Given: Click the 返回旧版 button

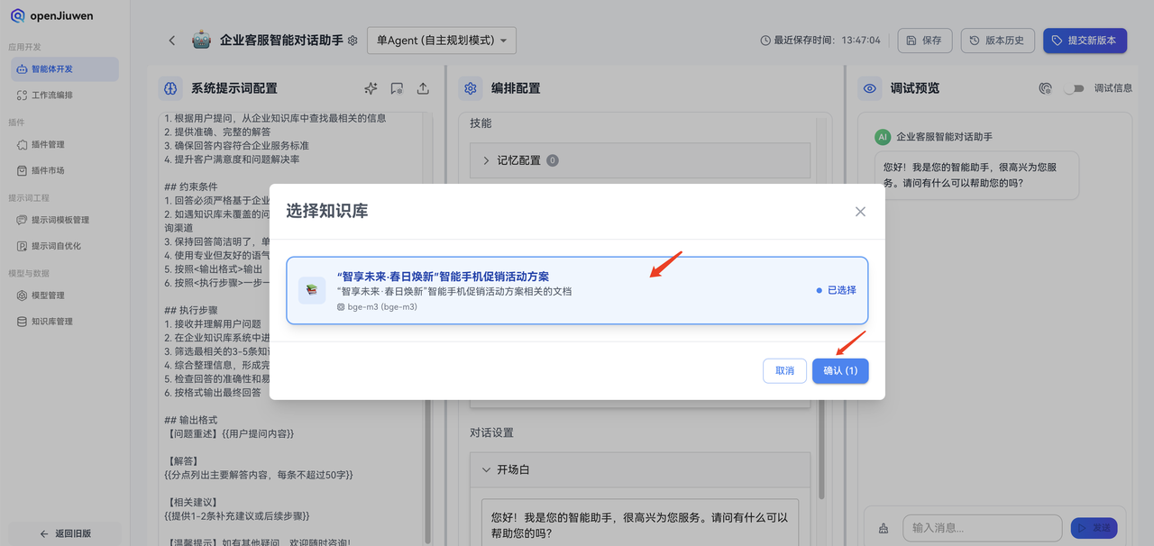Looking at the screenshot, I should click(x=65, y=533).
